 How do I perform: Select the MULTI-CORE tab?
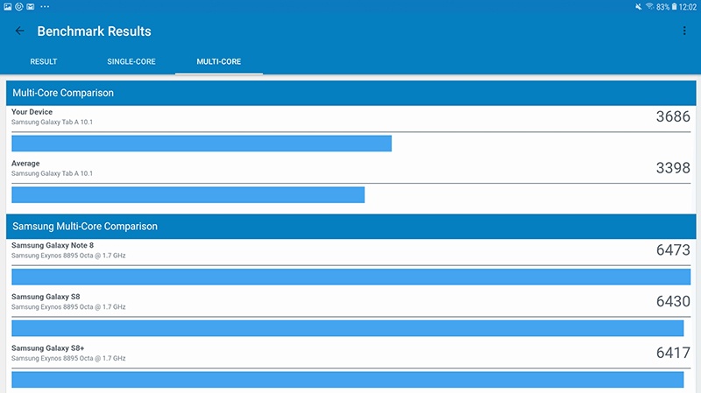coord(218,61)
